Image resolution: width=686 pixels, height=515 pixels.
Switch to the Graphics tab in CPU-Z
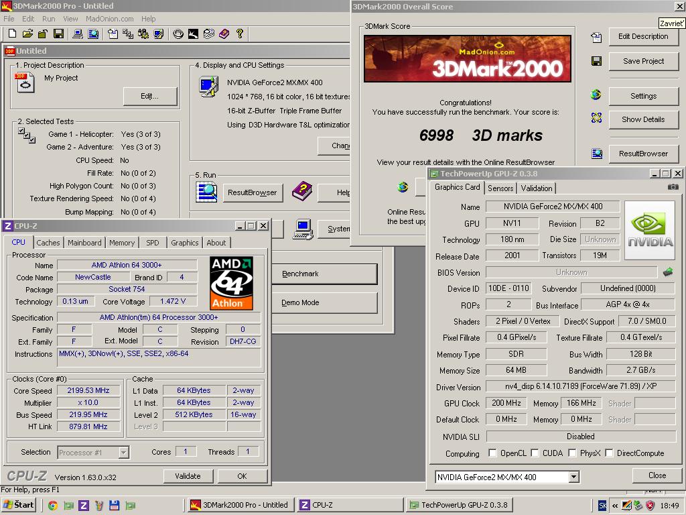(184, 243)
